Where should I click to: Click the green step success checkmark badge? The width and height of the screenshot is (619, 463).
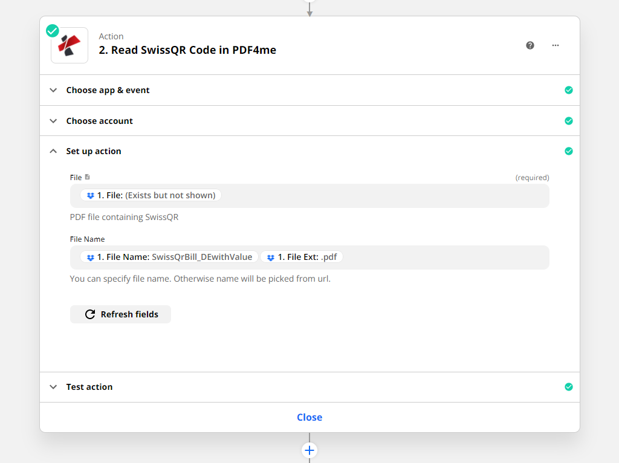(x=53, y=31)
